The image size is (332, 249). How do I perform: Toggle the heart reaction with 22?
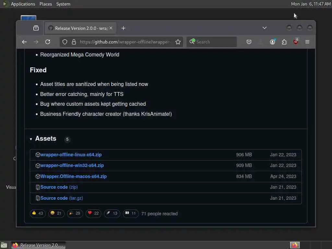(x=93, y=213)
